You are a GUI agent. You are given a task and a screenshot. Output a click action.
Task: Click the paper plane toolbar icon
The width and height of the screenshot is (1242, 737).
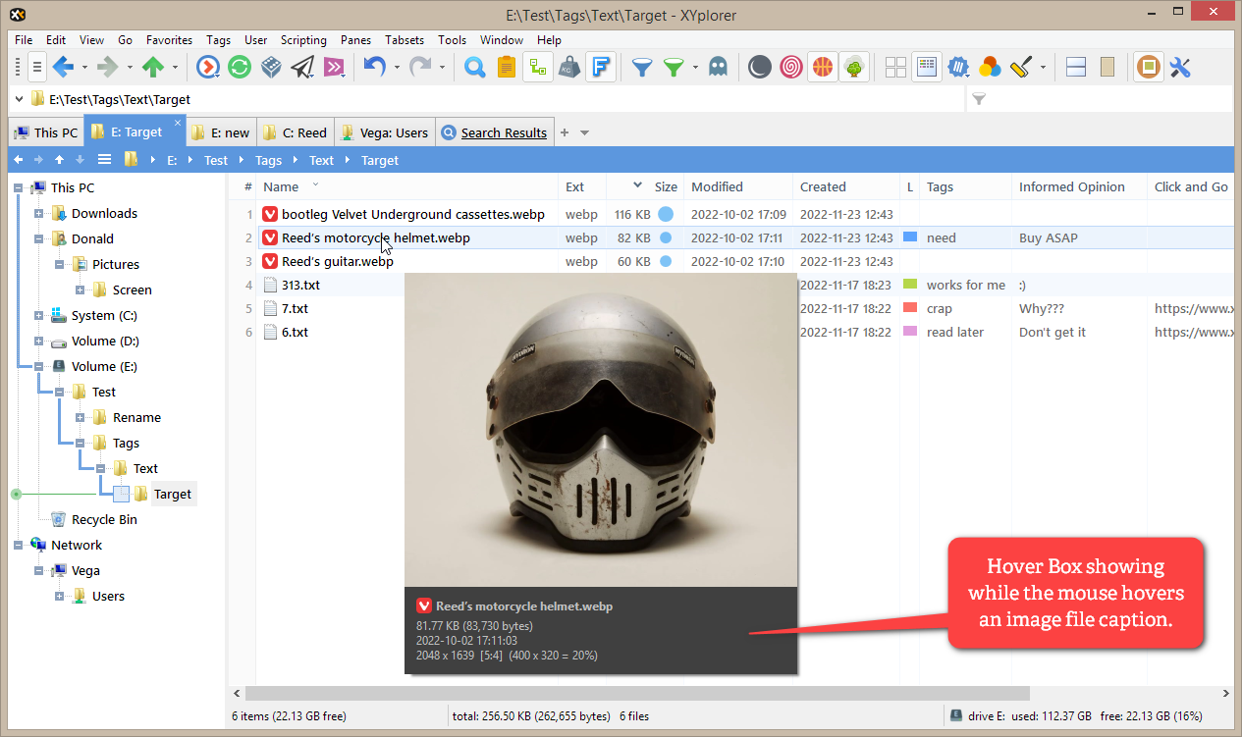pos(302,67)
